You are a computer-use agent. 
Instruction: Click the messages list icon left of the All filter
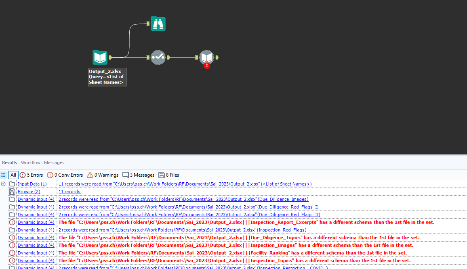(3, 175)
